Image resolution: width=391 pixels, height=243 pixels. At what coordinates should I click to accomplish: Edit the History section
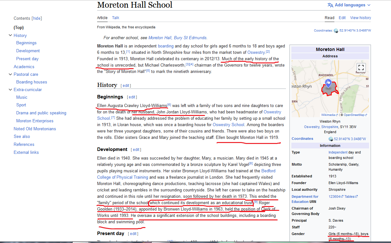[x=126, y=86]
